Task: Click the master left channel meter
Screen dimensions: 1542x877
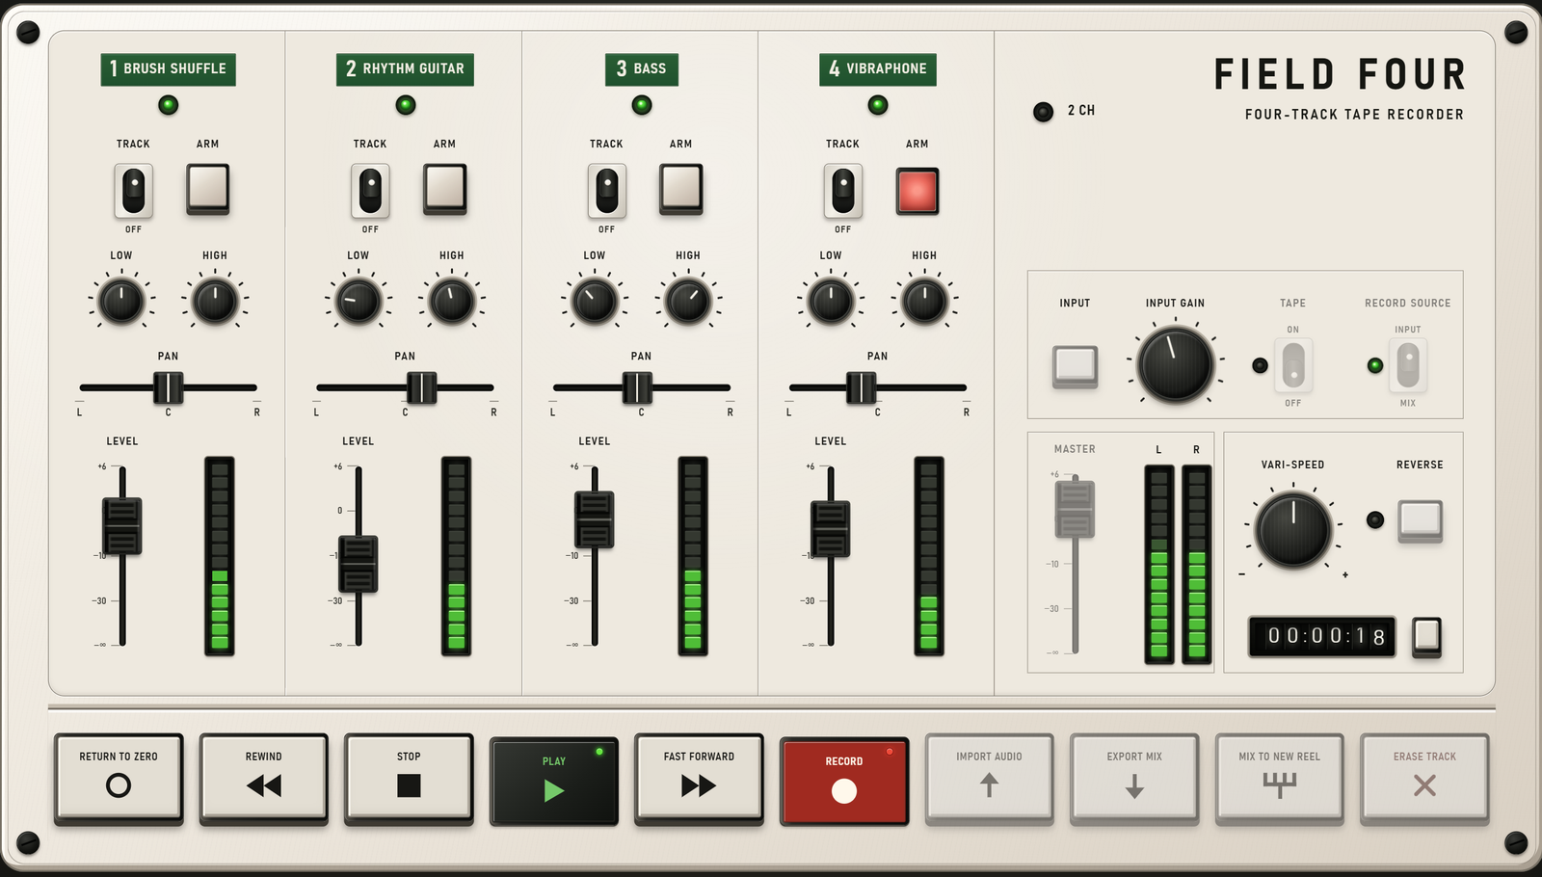Action: point(1159,565)
